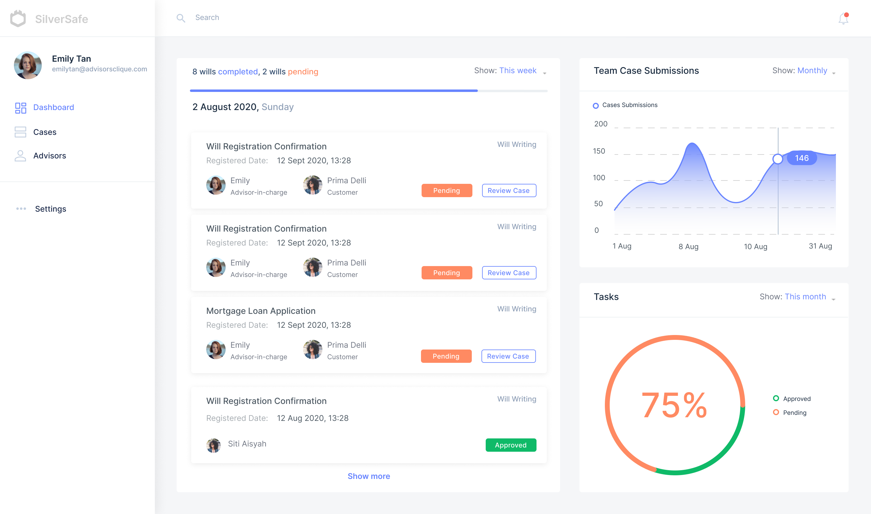Viewport: 871px width, 514px height.
Task: Click Pending badge on Mortgage Loan Application
Action: click(446, 356)
